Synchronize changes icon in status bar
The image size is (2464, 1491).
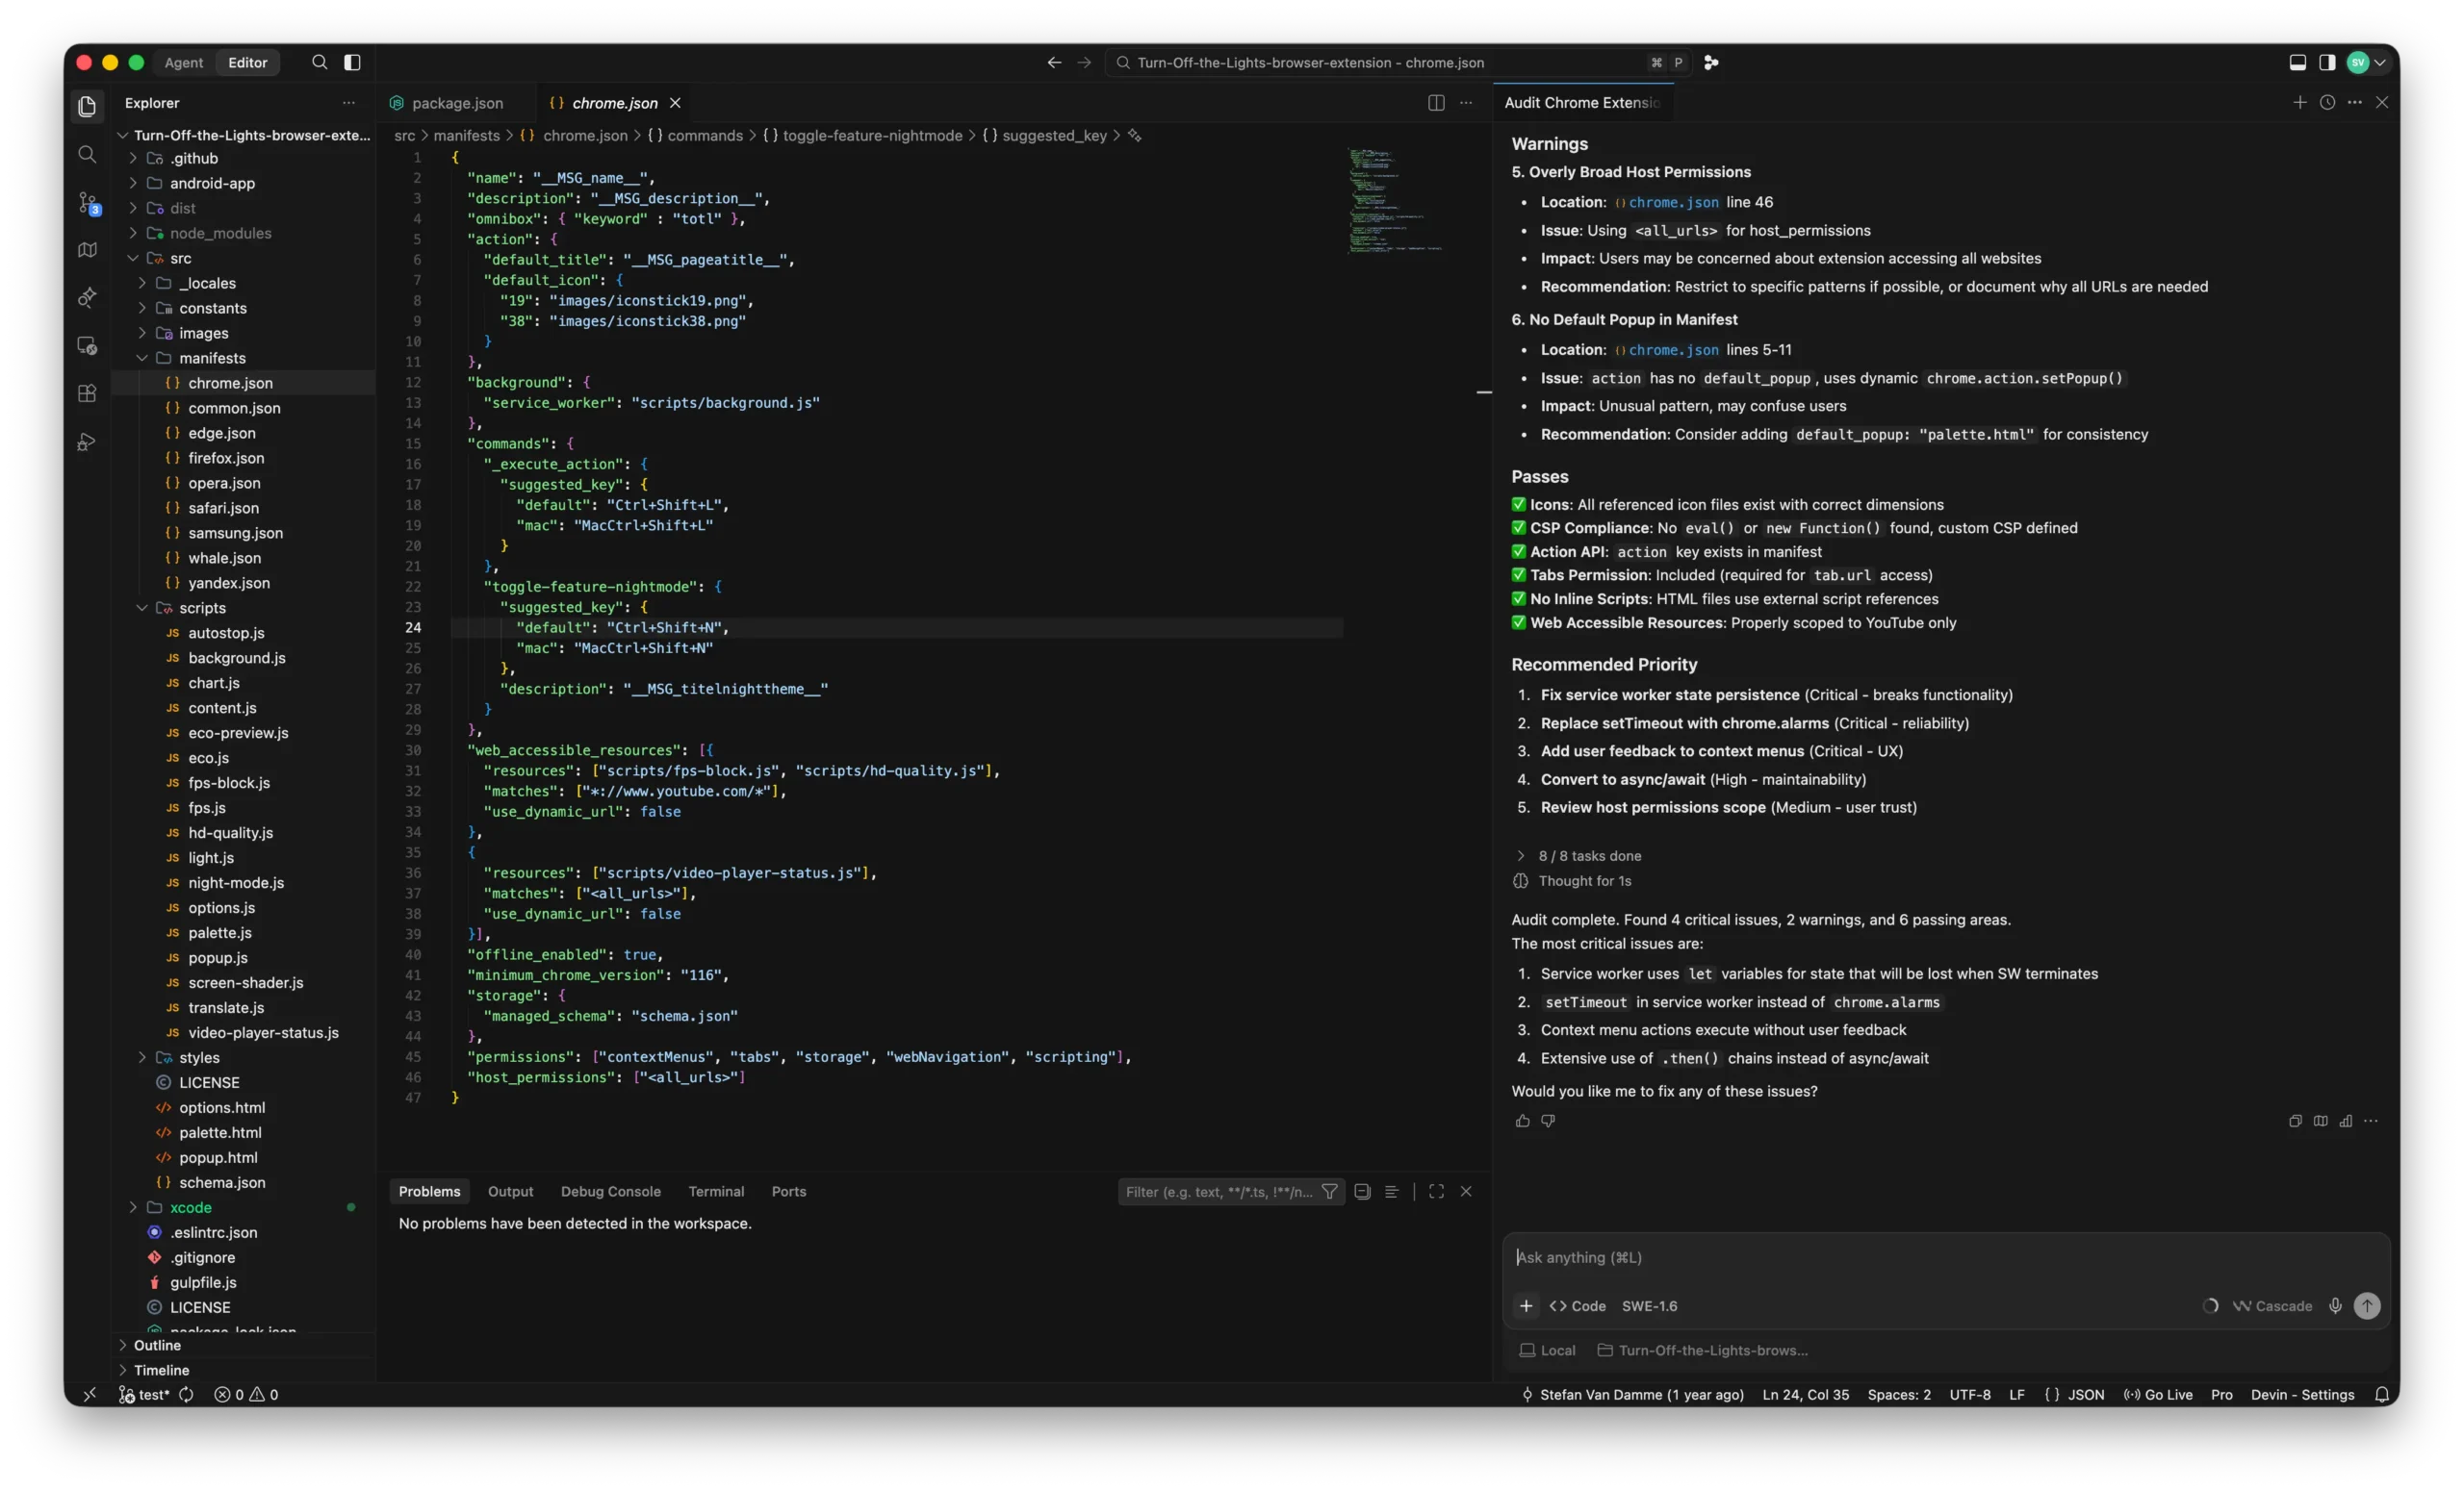(x=186, y=1395)
